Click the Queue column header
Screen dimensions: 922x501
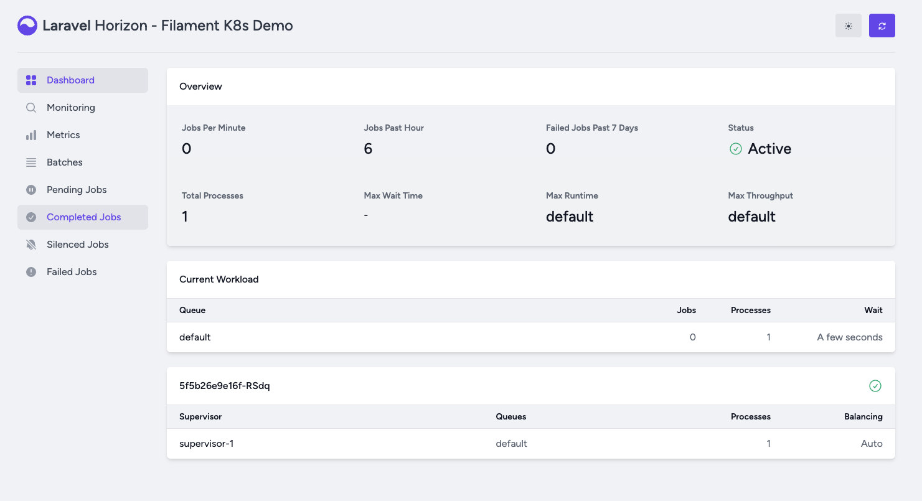(x=192, y=310)
